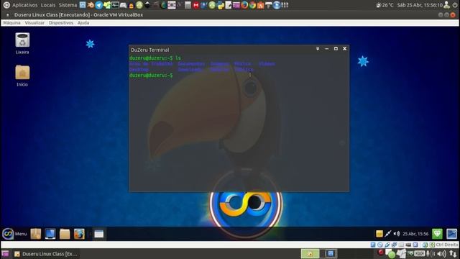Open the orange software center launcher
Viewport: 460px width, 259px height.
click(x=260, y=5)
